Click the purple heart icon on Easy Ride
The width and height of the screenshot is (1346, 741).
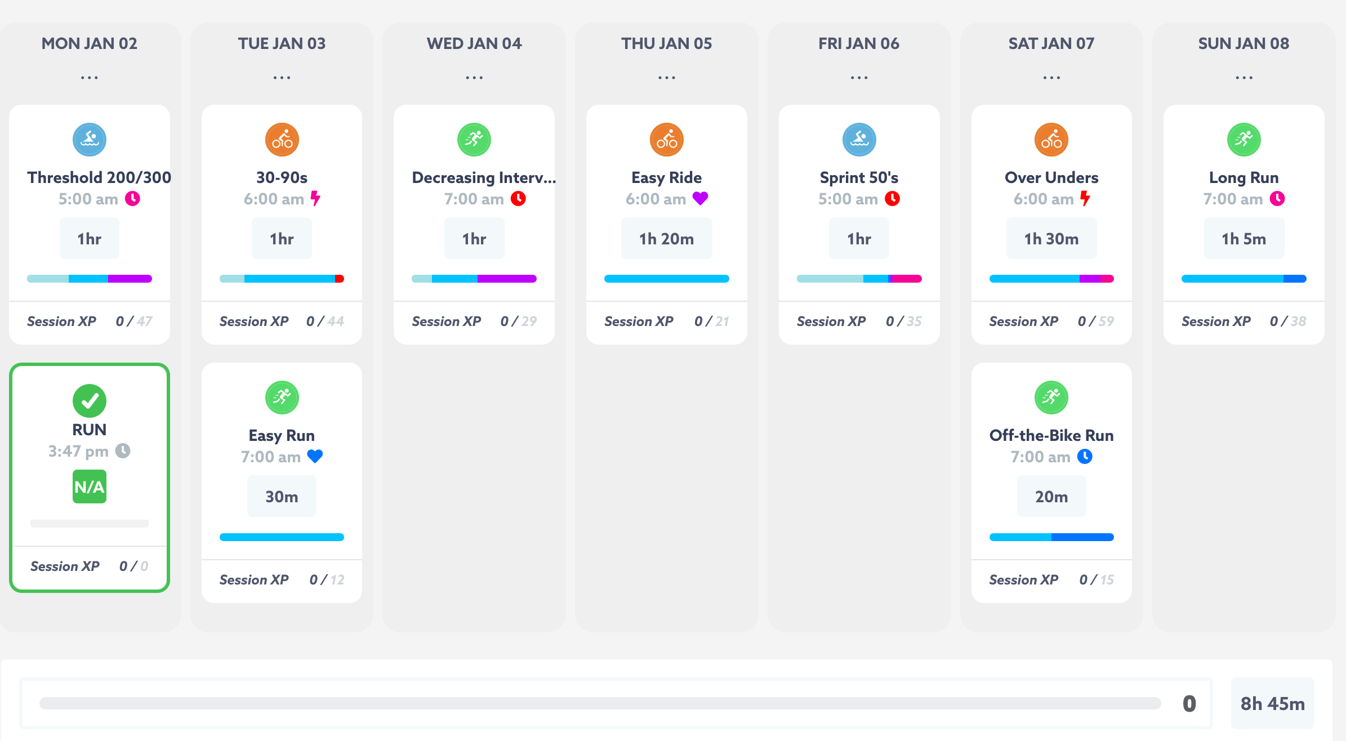point(700,198)
